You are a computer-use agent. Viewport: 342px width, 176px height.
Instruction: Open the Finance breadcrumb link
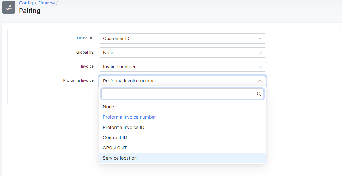click(x=47, y=3)
